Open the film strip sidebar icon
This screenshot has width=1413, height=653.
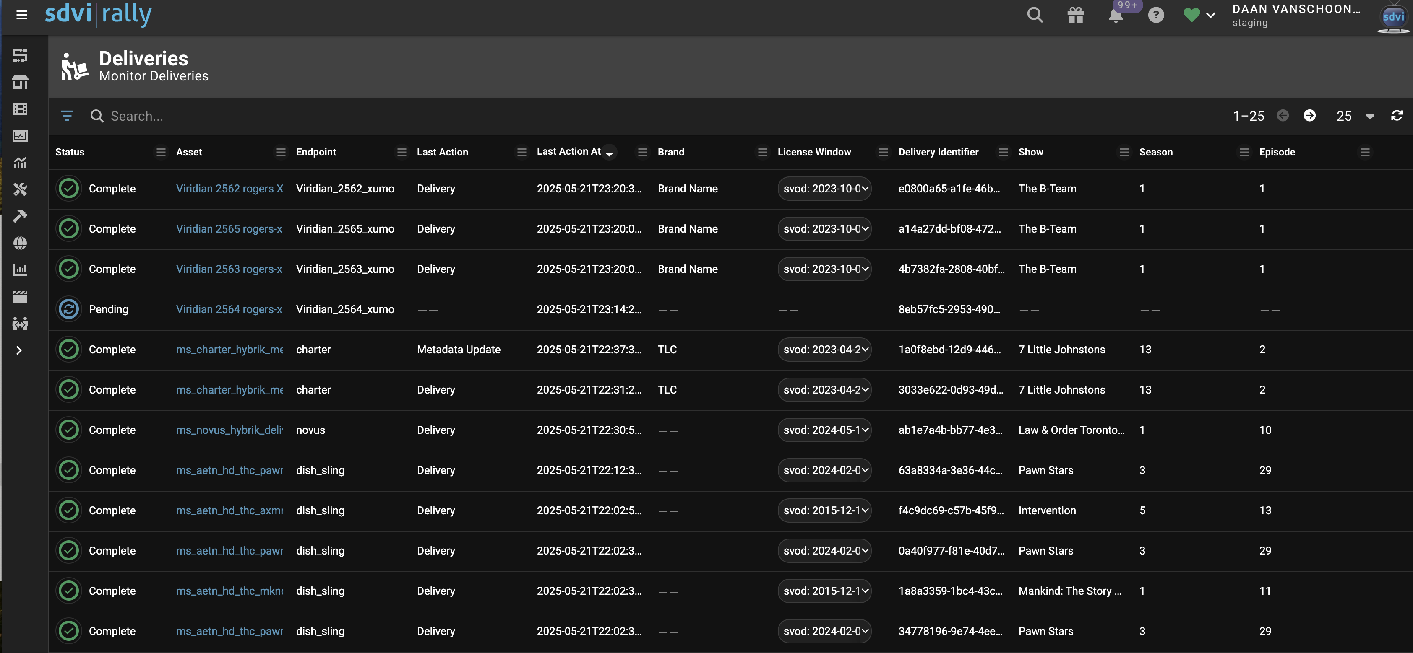(20, 109)
